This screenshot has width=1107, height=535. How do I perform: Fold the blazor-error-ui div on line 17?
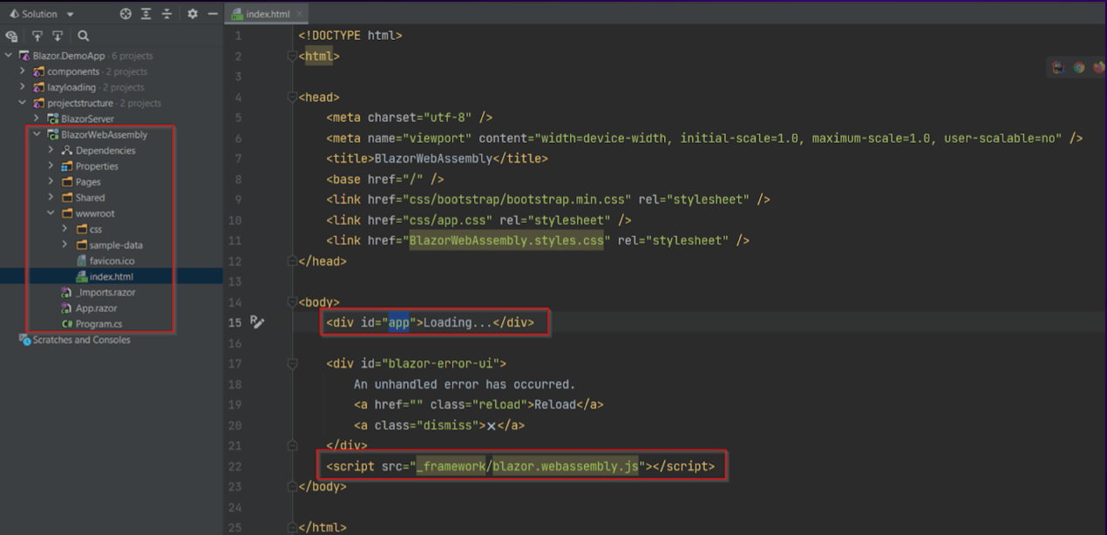(x=292, y=363)
